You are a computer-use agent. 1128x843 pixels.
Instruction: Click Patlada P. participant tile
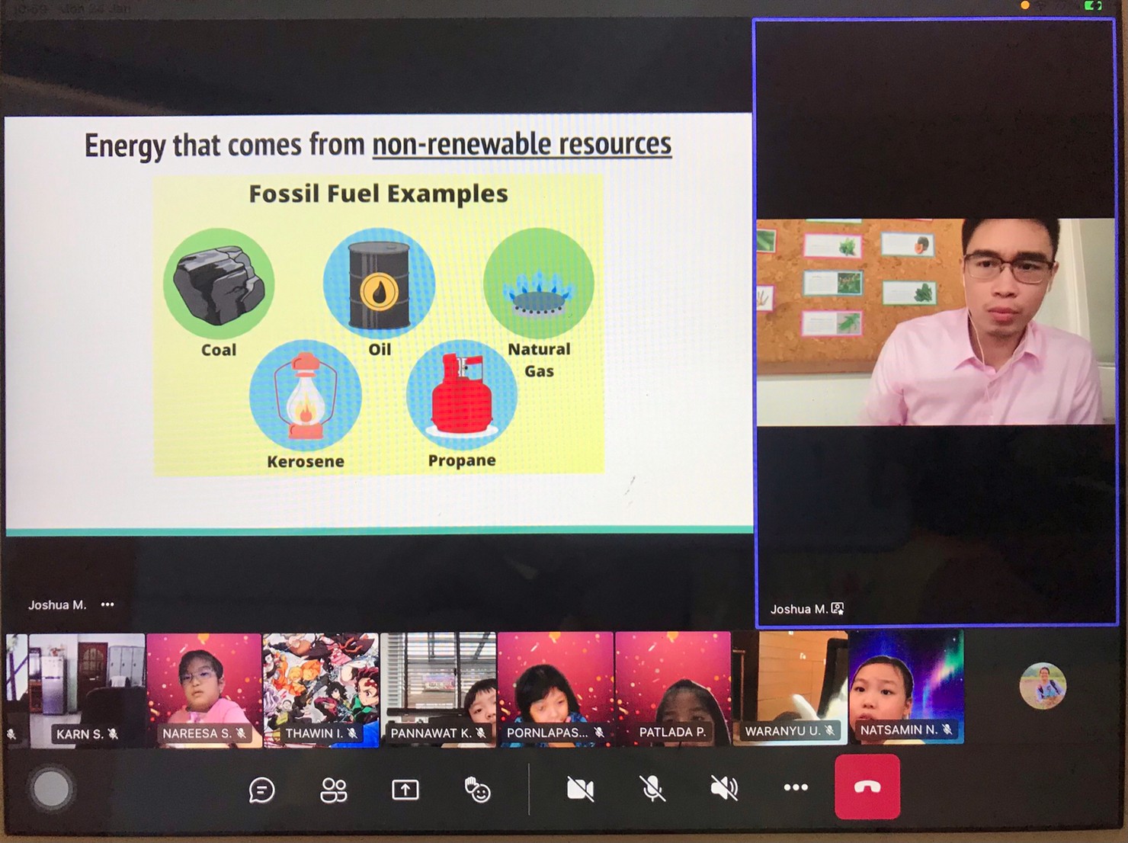pyautogui.click(x=672, y=689)
